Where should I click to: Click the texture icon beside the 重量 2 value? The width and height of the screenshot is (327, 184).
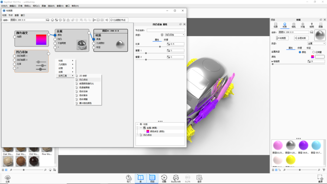point(168,57)
